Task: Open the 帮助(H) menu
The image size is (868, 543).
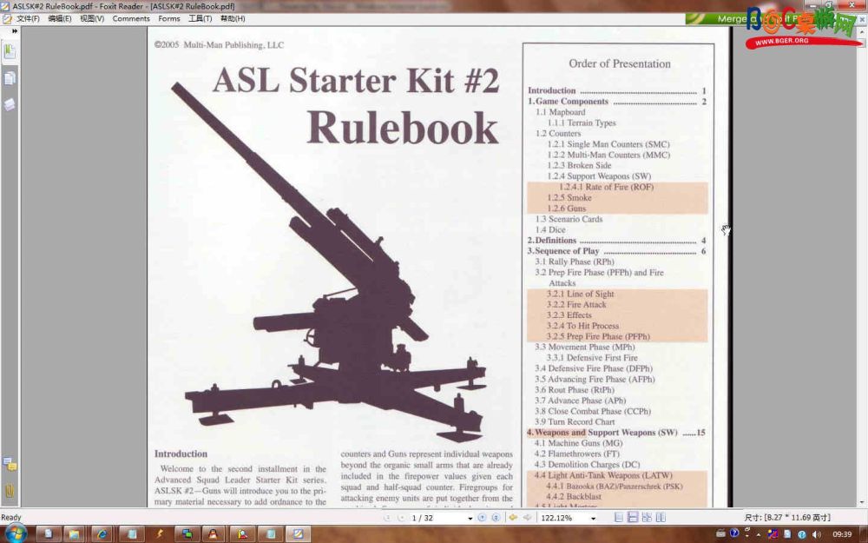Action: [x=233, y=18]
